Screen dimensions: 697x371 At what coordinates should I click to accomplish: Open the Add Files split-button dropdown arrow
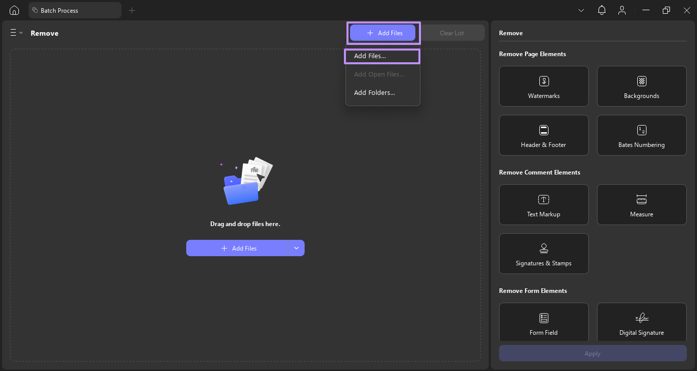coord(296,248)
